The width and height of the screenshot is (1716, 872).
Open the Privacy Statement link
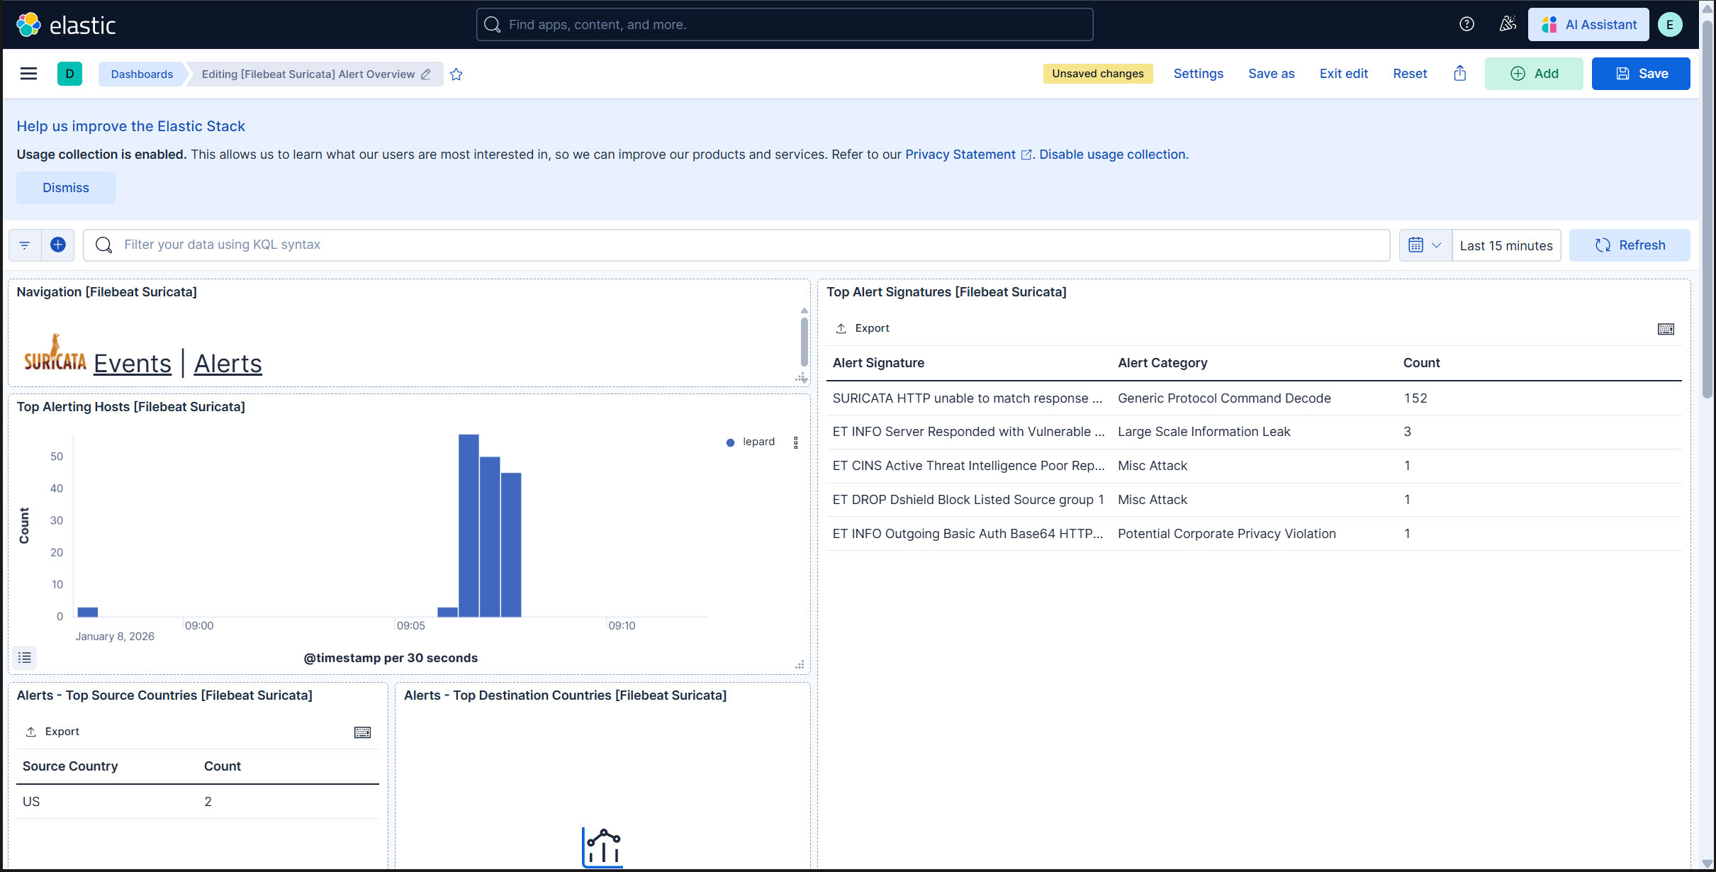(960, 155)
